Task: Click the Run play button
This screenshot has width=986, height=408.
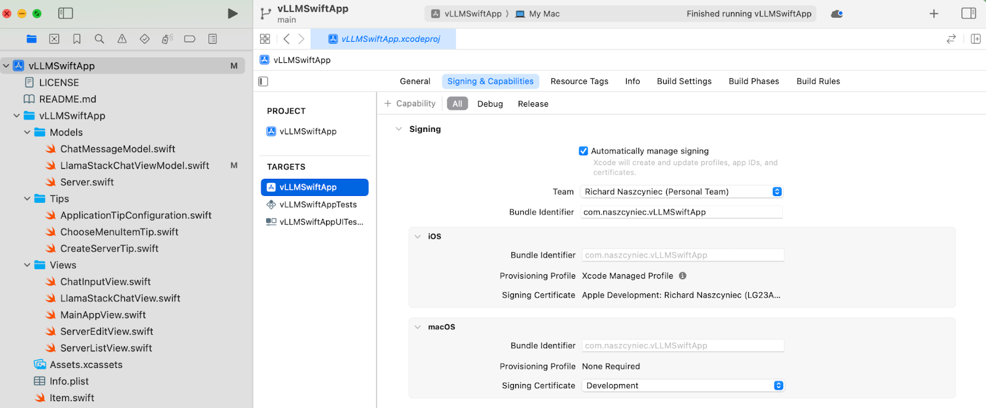Action: click(x=232, y=14)
